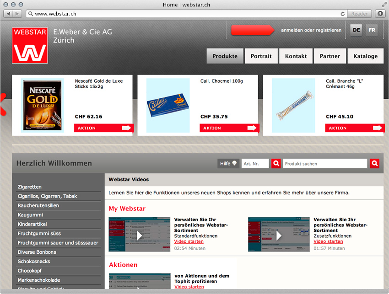The height and width of the screenshot is (294, 389).
Task: Open the Portrait menu tab
Action: click(x=261, y=56)
